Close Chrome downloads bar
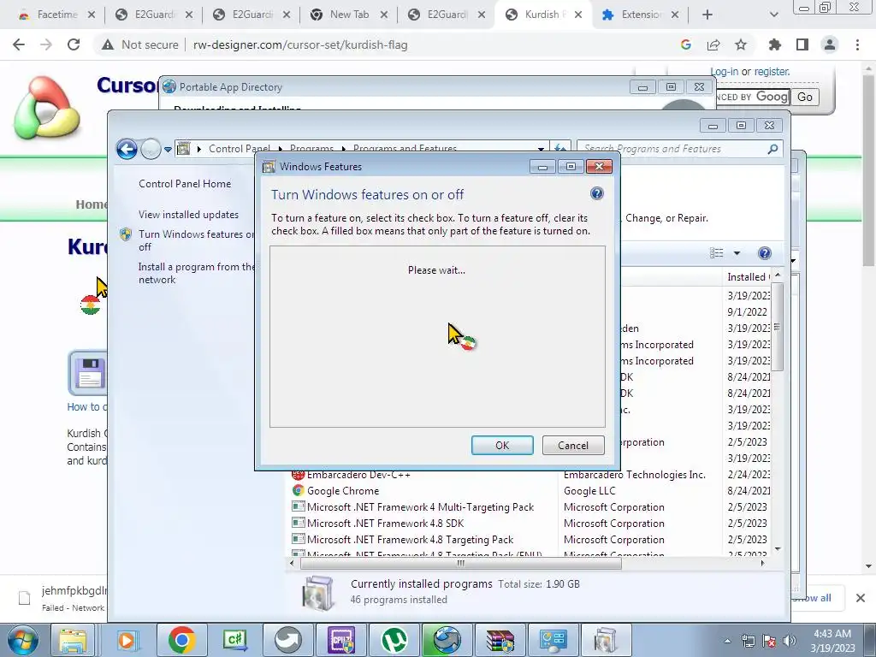This screenshot has height=657, width=876. pyautogui.click(x=861, y=598)
